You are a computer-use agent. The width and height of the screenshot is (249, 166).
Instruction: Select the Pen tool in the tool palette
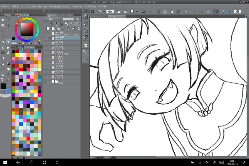pyautogui.click(x=3, y=42)
